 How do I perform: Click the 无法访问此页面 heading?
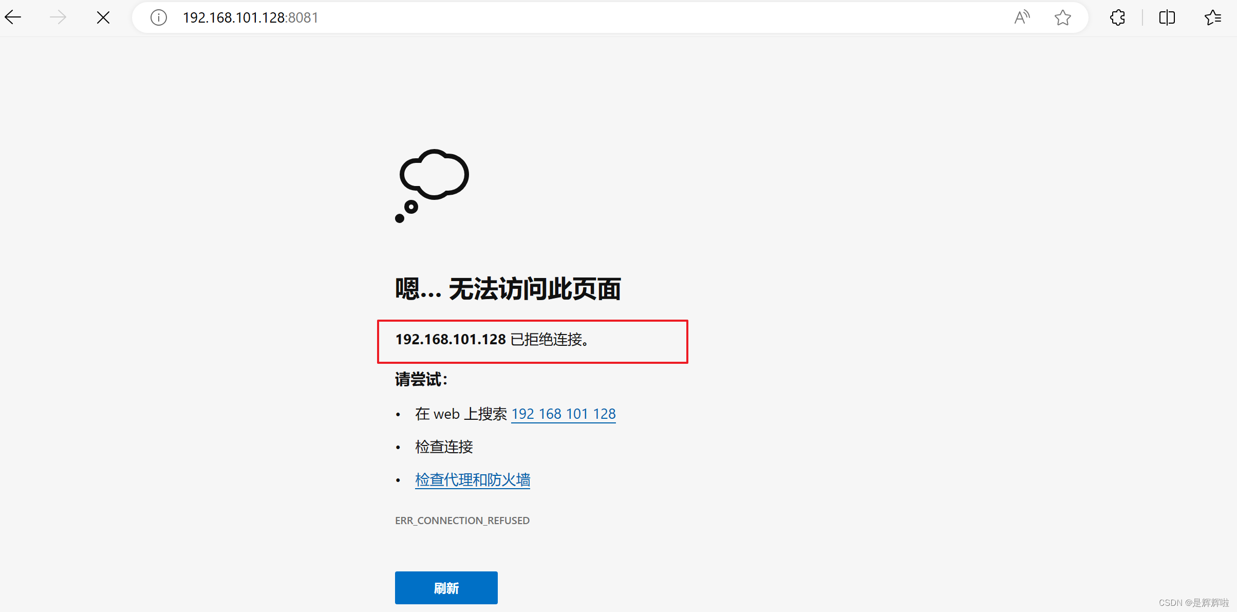pyautogui.click(x=535, y=289)
